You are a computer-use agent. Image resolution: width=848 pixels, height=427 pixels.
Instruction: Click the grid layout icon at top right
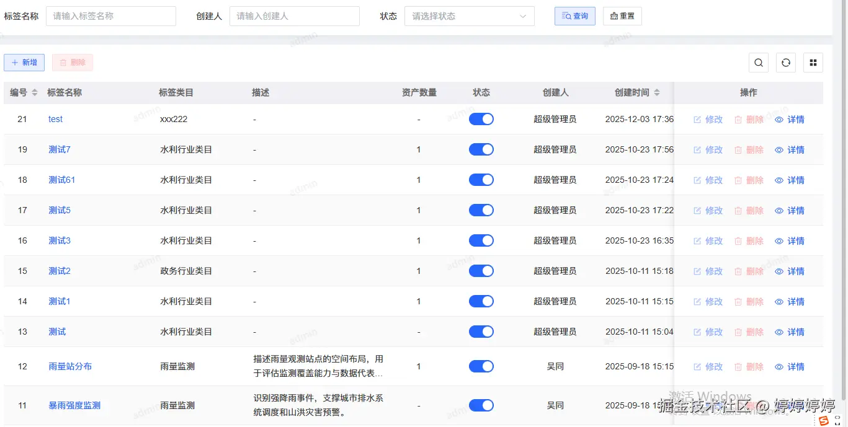click(x=813, y=62)
